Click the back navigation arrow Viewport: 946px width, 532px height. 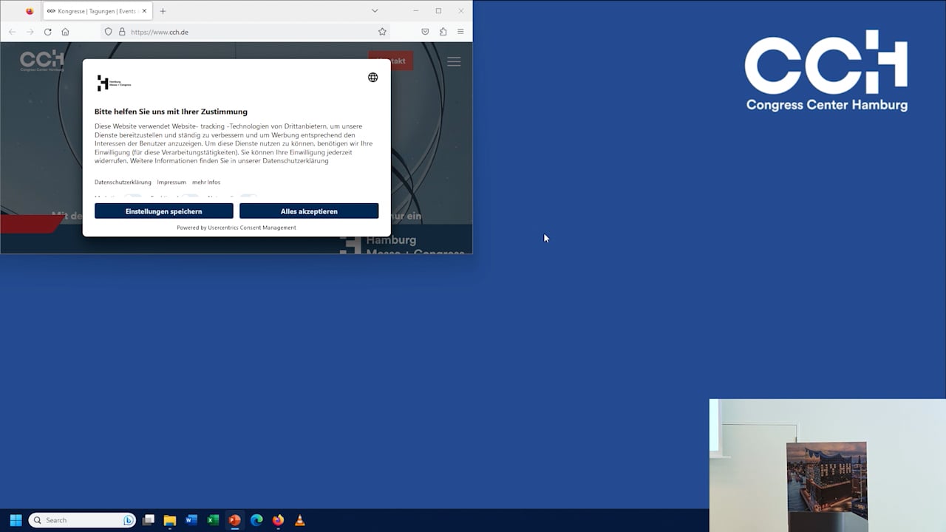[x=12, y=32]
